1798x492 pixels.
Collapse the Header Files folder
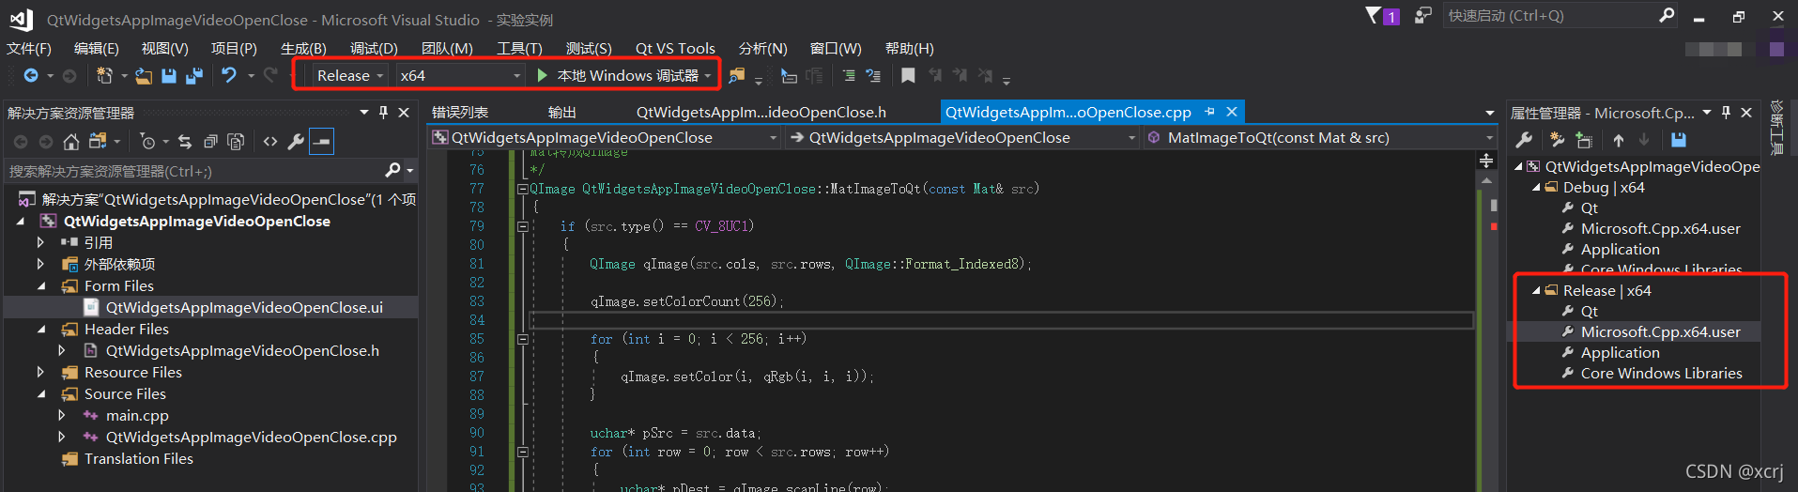click(41, 329)
